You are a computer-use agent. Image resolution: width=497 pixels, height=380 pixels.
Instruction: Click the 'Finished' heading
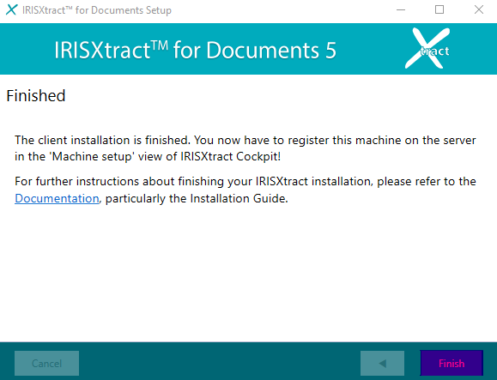pyautogui.click(x=36, y=95)
